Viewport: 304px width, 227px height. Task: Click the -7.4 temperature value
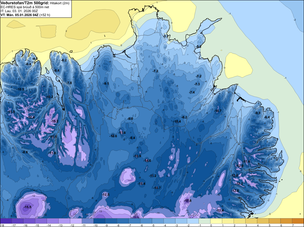pos(192,92)
